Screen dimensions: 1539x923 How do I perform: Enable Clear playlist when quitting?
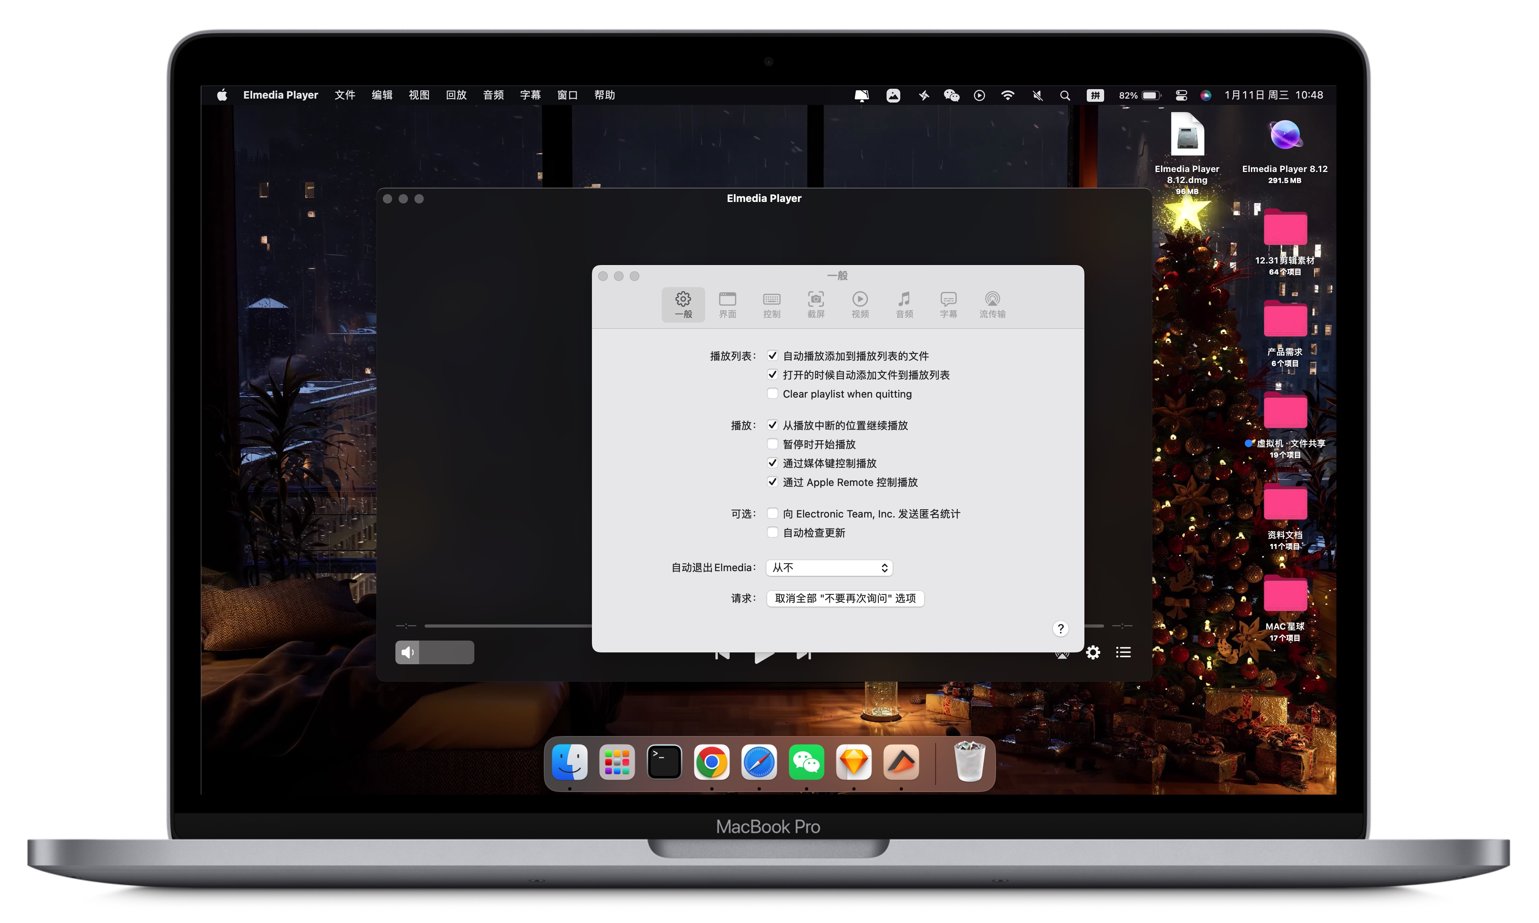click(772, 394)
